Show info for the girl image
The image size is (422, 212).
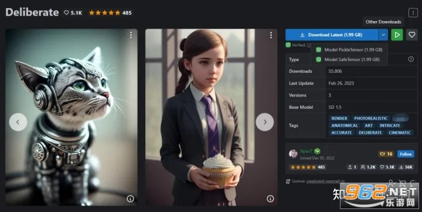[270, 198]
